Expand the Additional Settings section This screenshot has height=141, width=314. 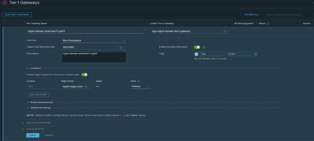point(40,108)
